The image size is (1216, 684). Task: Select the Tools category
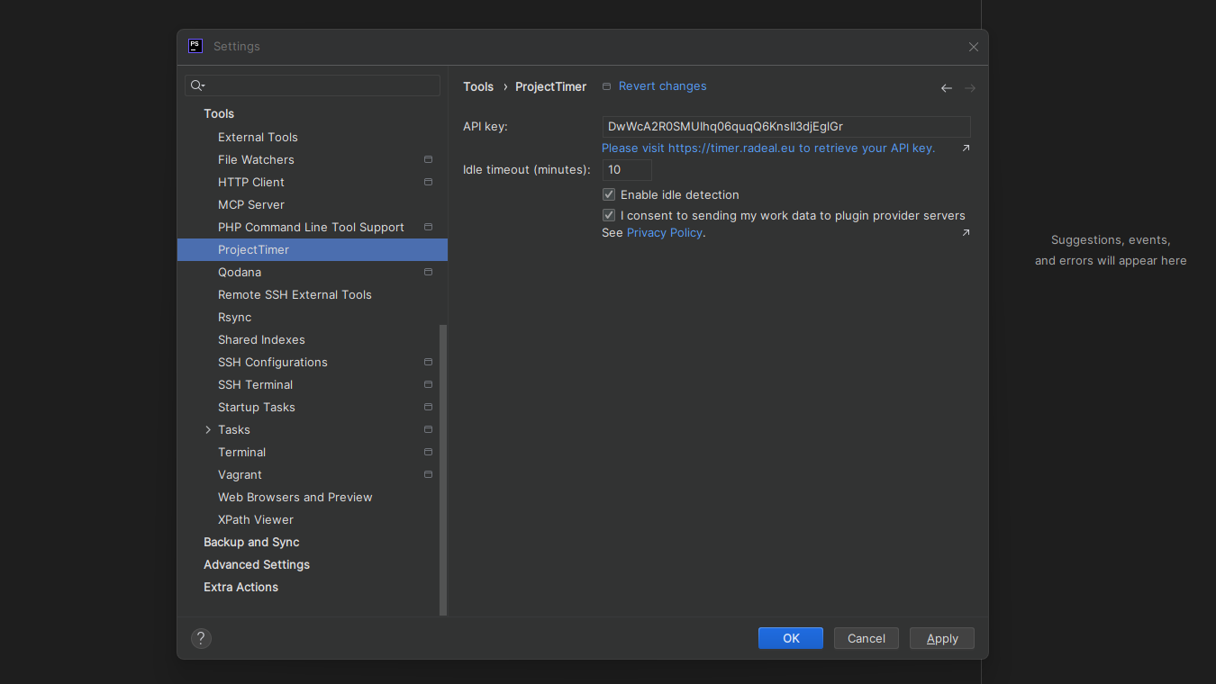(x=219, y=113)
